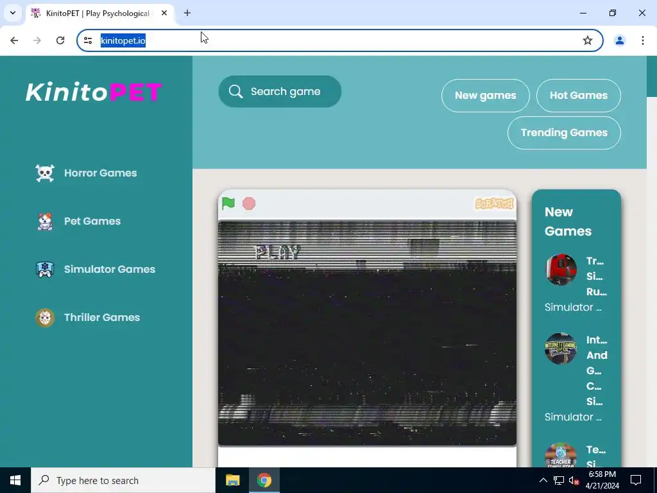Show hidden system tray icons

click(x=543, y=480)
